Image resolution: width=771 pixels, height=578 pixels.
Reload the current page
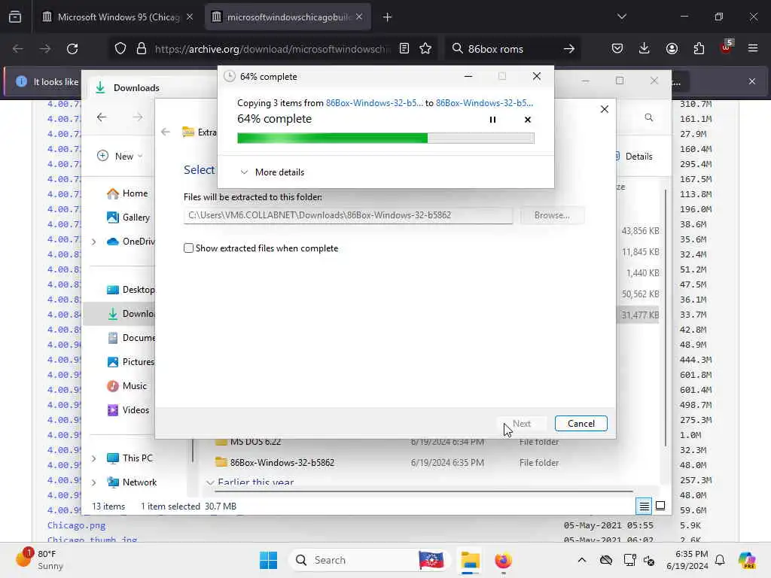pyautogui.click(x=72, y=49)
